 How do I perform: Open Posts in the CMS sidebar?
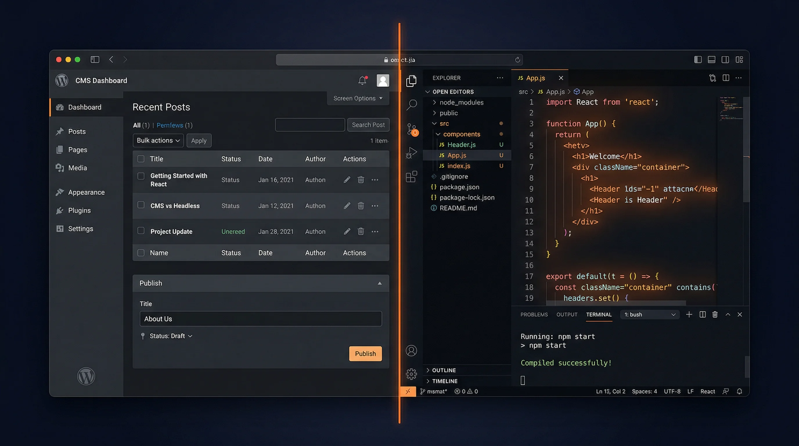(77, 132)
